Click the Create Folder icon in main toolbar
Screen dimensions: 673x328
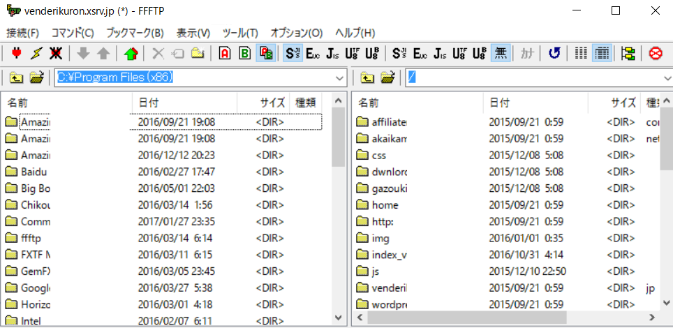[x=198, y=54]
